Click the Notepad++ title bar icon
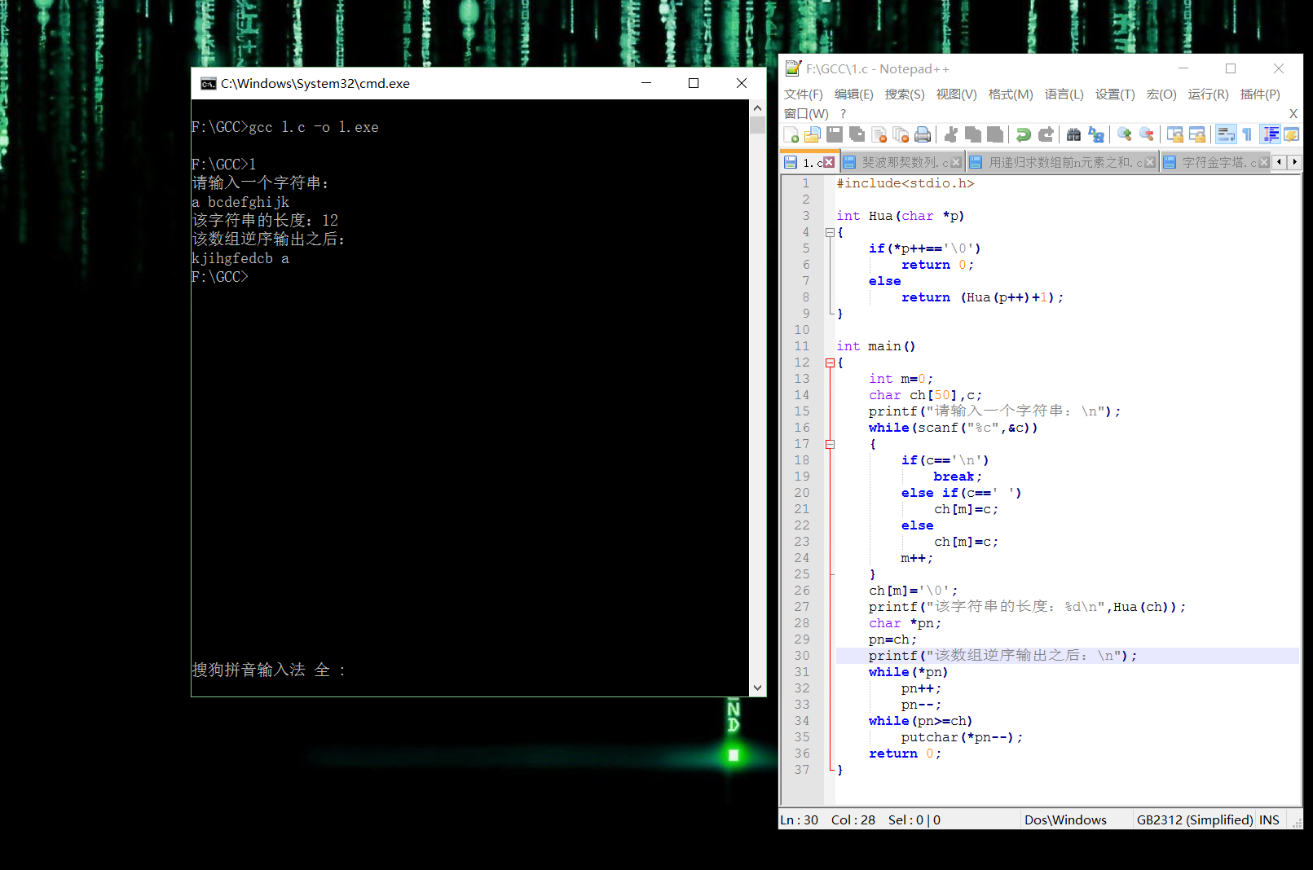 click(x=793, y=68)
